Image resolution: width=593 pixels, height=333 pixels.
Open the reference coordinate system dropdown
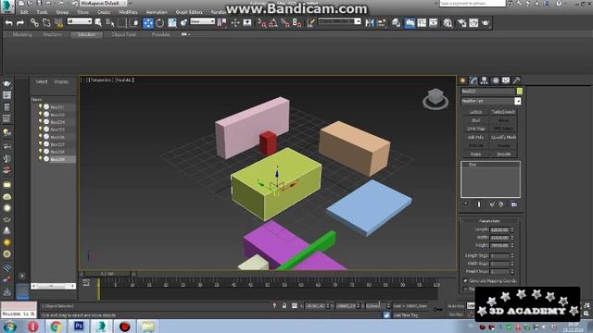[202, 21]
